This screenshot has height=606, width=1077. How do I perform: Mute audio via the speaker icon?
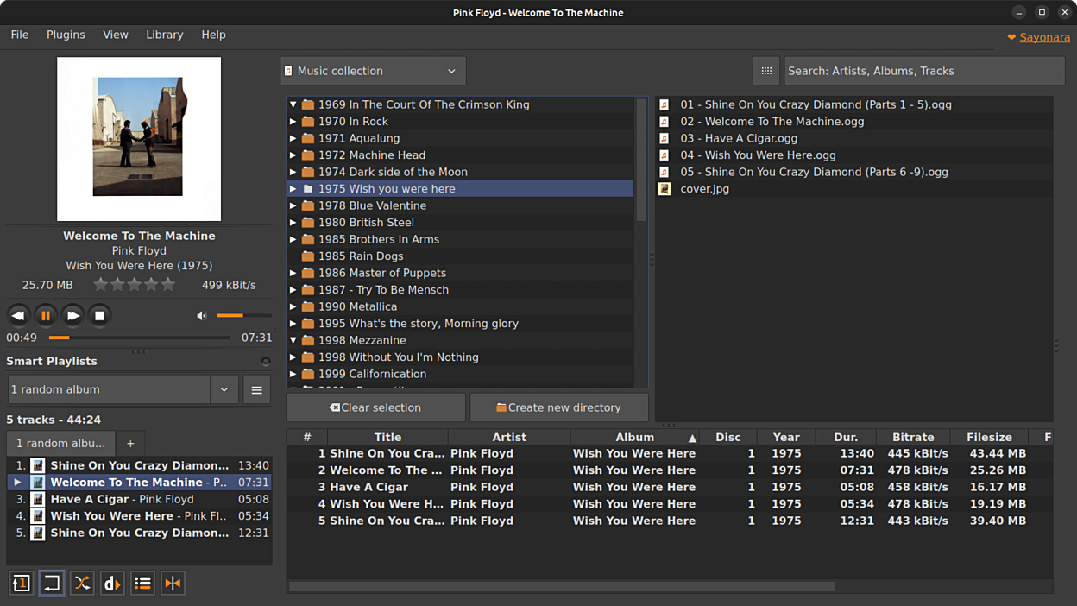[x=201, y=316]
